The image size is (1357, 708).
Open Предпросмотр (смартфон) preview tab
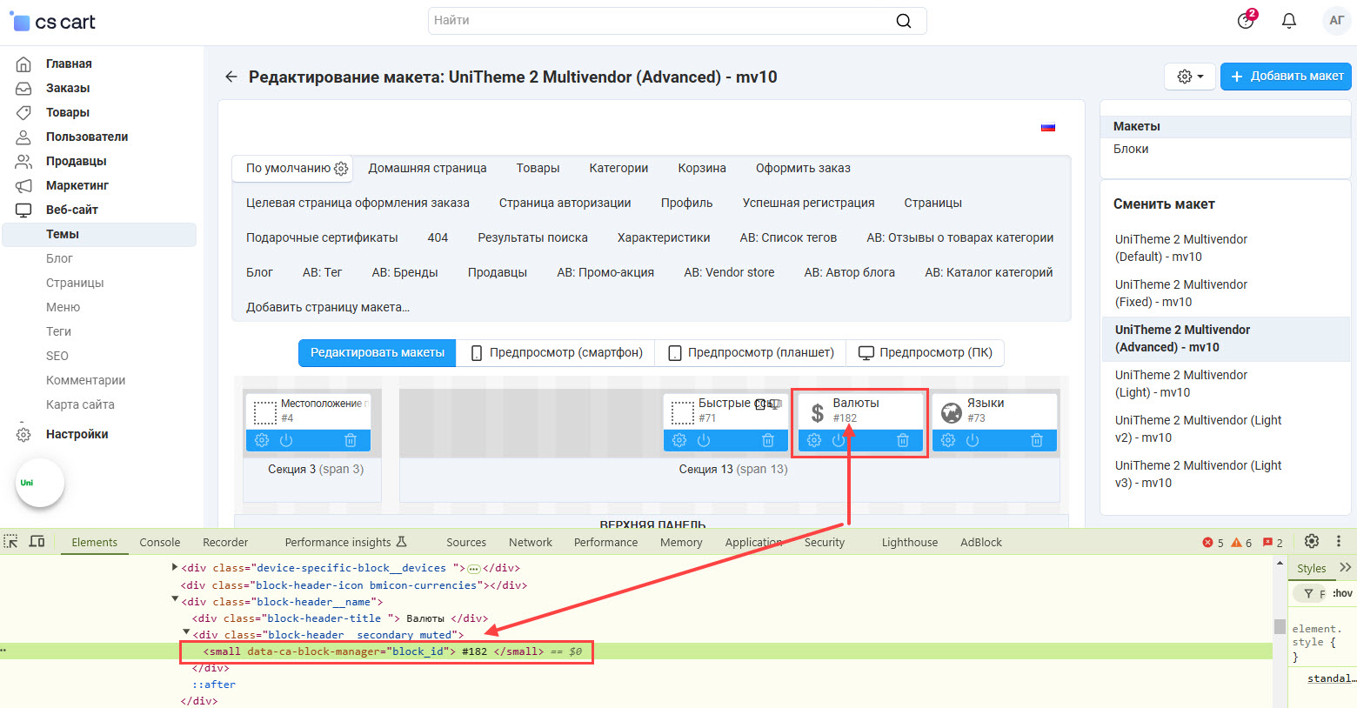coord(556,352)
